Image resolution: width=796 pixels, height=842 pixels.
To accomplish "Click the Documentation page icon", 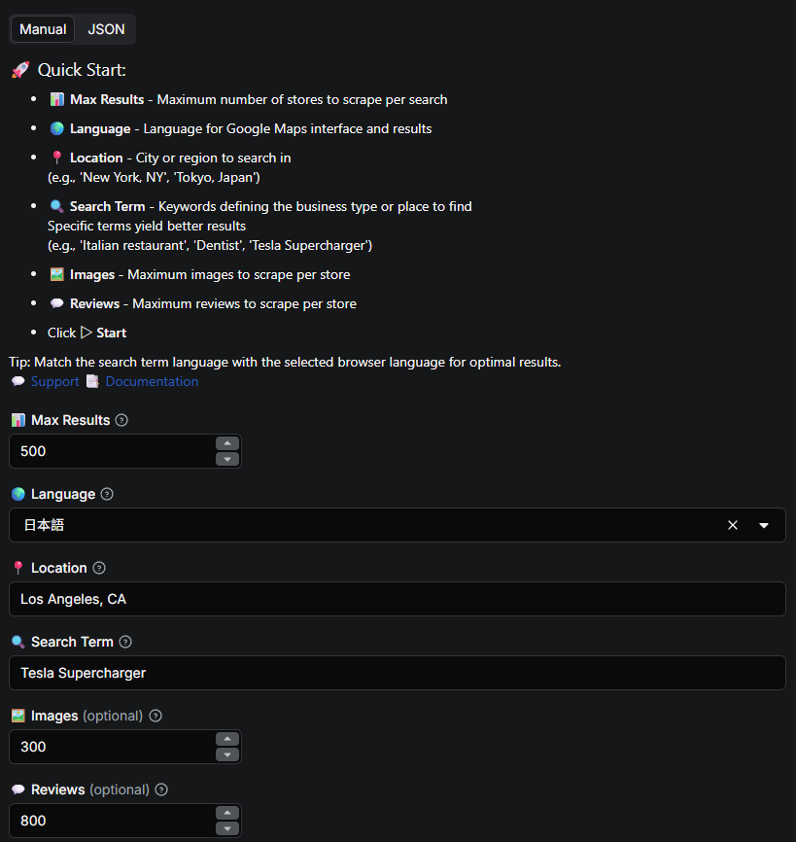I will coord(93,381).
